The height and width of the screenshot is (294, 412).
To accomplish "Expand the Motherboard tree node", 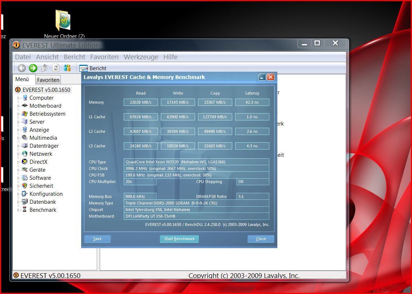I will tap(19, 106).
